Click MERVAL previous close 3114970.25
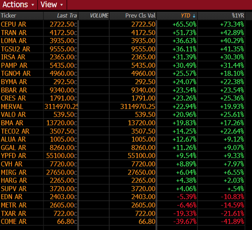 tap(138, 106)
